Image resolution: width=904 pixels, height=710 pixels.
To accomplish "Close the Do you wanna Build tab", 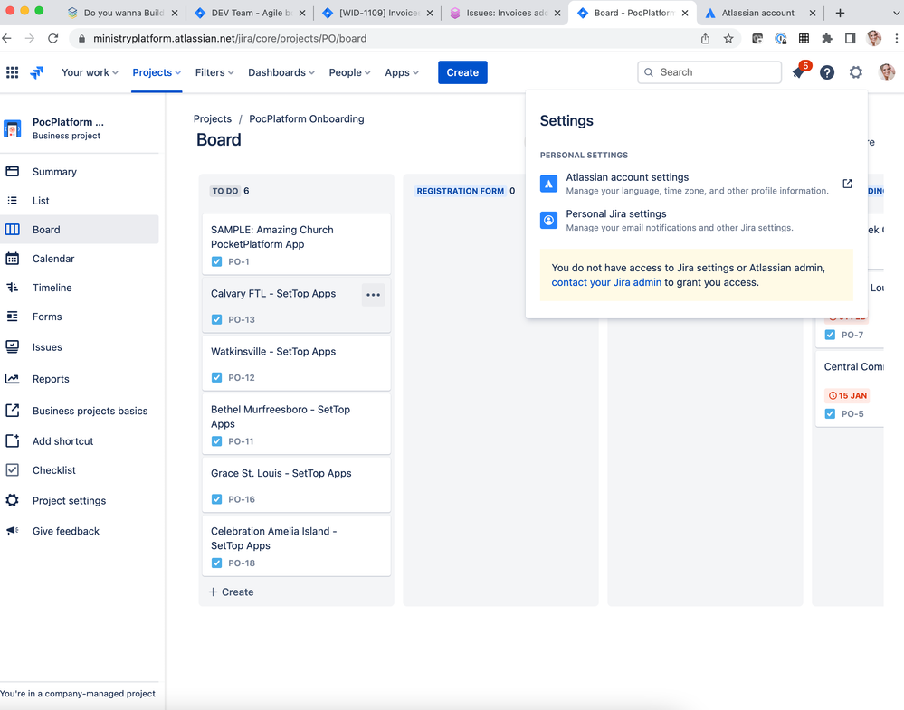I will (174, 13).
